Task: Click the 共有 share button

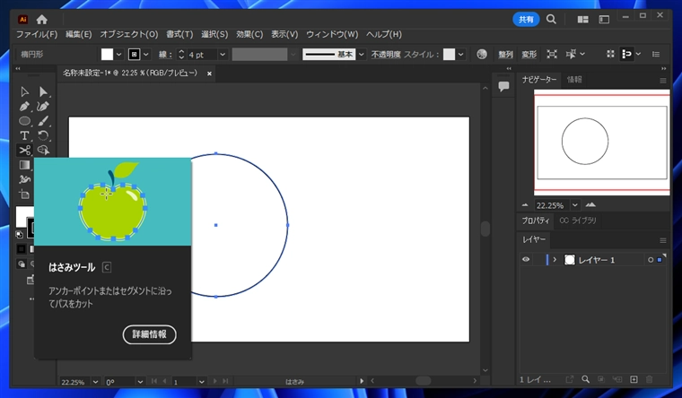Action: 526,19
